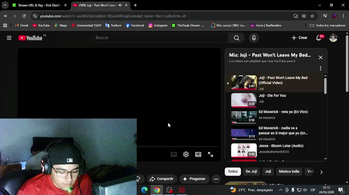Play Ed Maverick - nadie va a pensar en ti

tap(275, 133)
